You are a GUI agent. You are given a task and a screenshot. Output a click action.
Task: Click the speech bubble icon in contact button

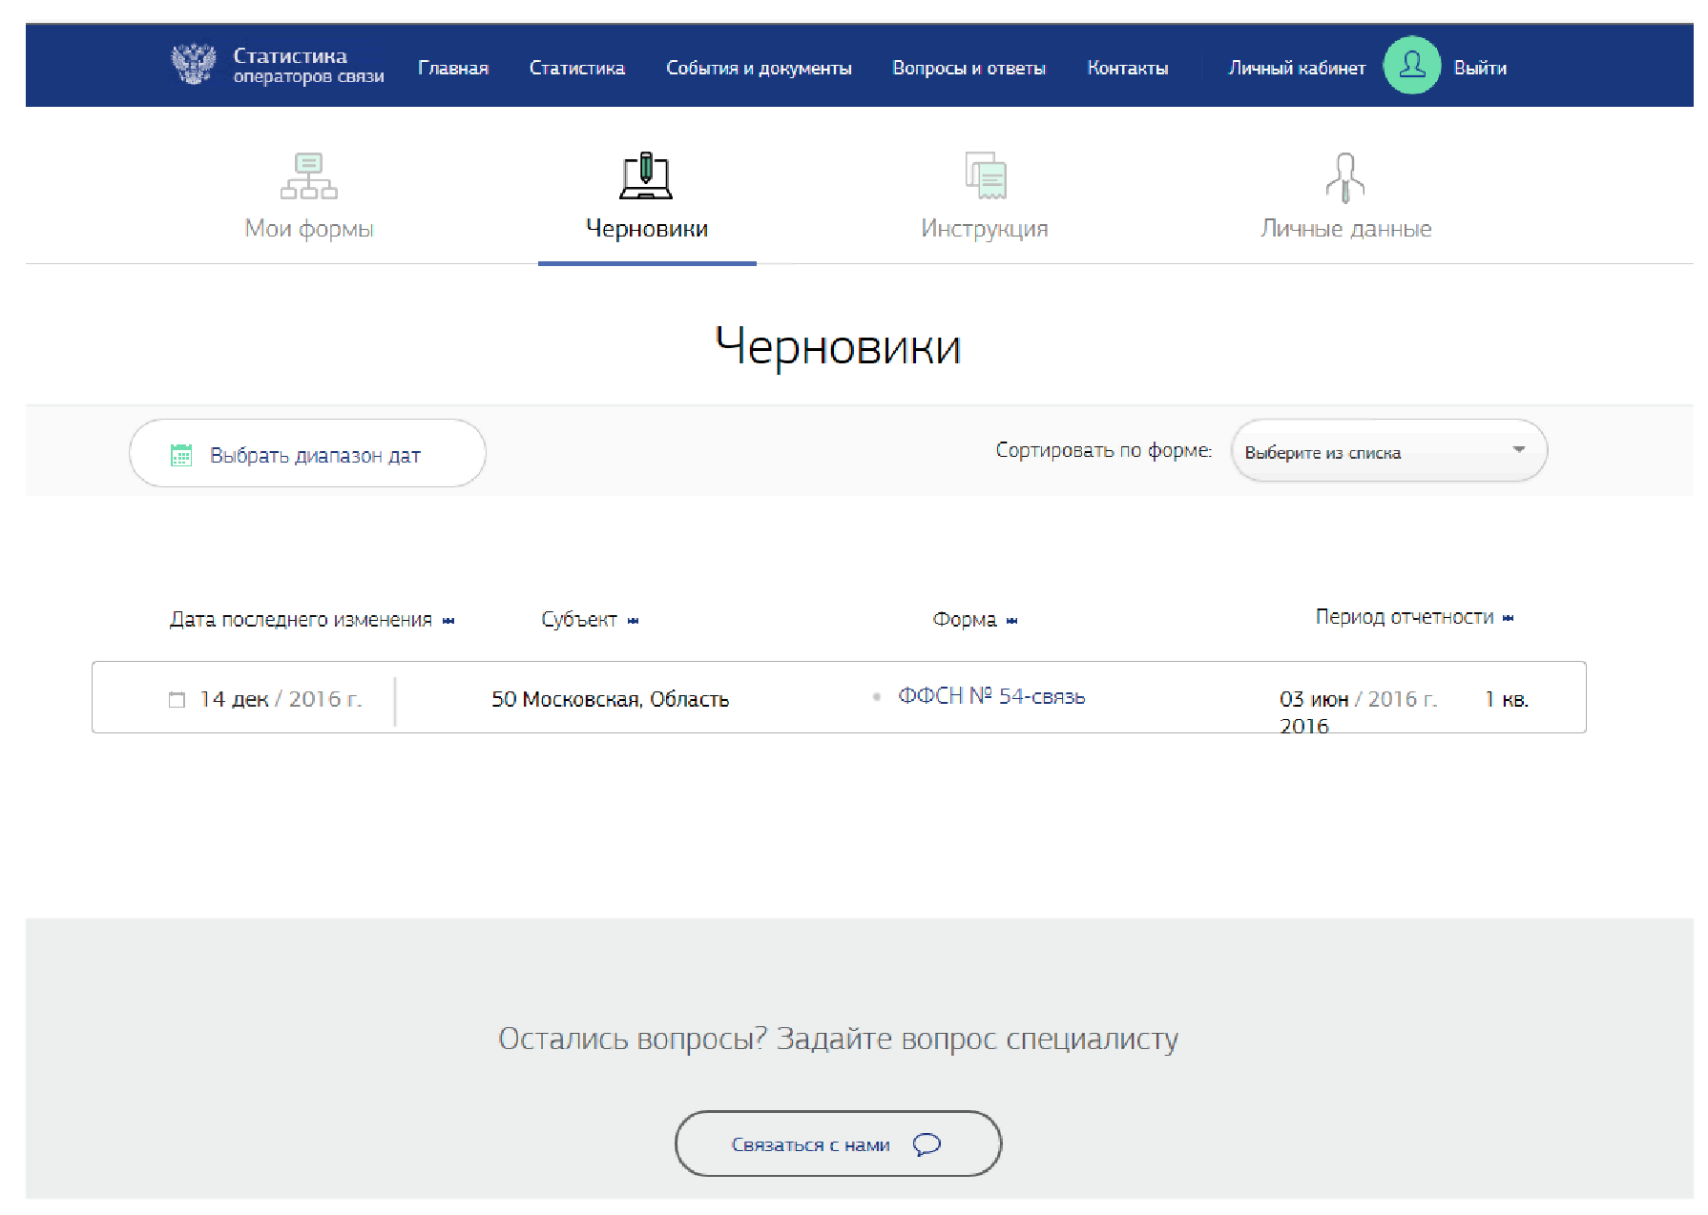927,1143
